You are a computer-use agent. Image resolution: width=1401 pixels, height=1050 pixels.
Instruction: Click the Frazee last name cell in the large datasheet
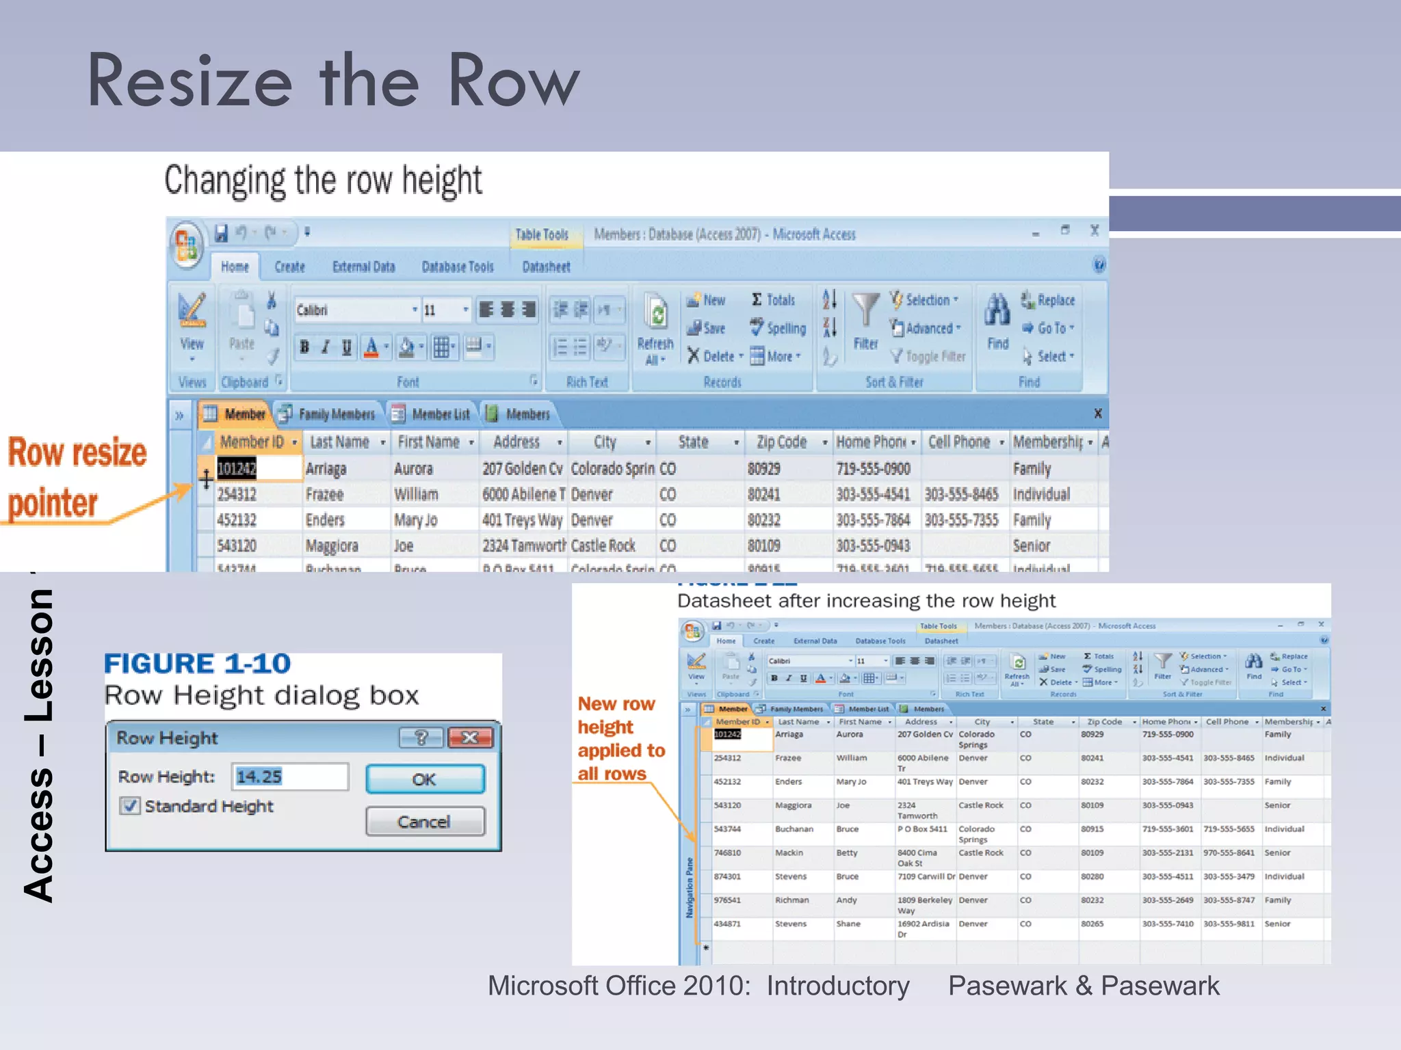pos(347,494)
